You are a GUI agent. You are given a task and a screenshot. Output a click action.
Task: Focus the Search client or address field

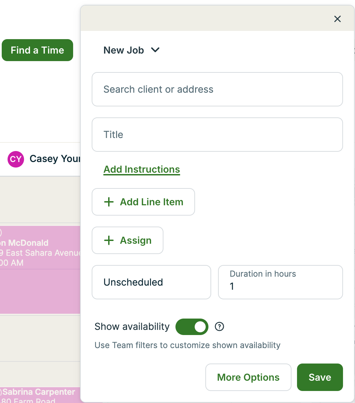click(x=217, y=89)
